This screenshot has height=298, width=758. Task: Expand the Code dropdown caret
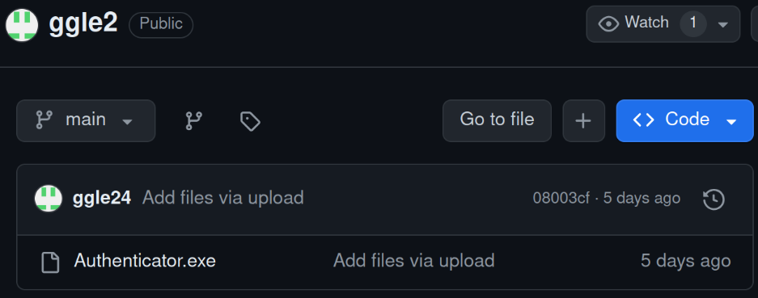point(731,122)
